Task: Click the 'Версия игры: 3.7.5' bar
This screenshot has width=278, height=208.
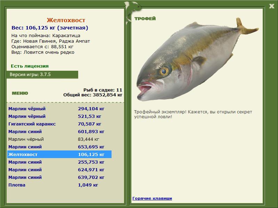Action: click(42, 75)
